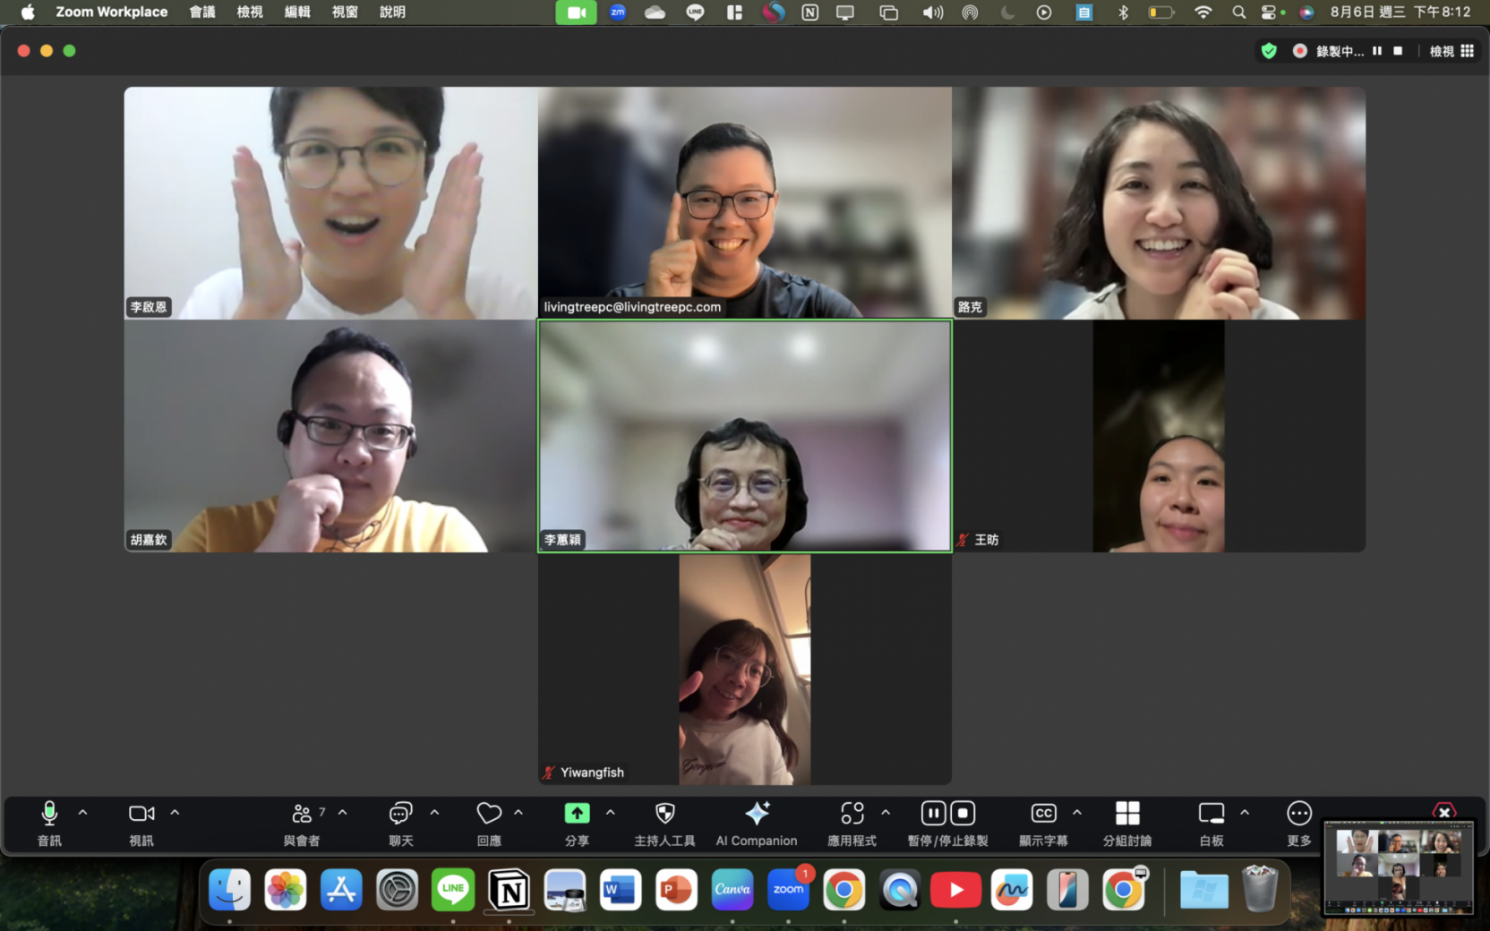Click the 檢視 view layout button

[x=1451, y=51]
